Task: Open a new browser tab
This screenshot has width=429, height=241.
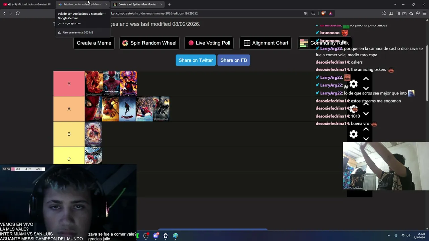Action: [x=169, y=4]
